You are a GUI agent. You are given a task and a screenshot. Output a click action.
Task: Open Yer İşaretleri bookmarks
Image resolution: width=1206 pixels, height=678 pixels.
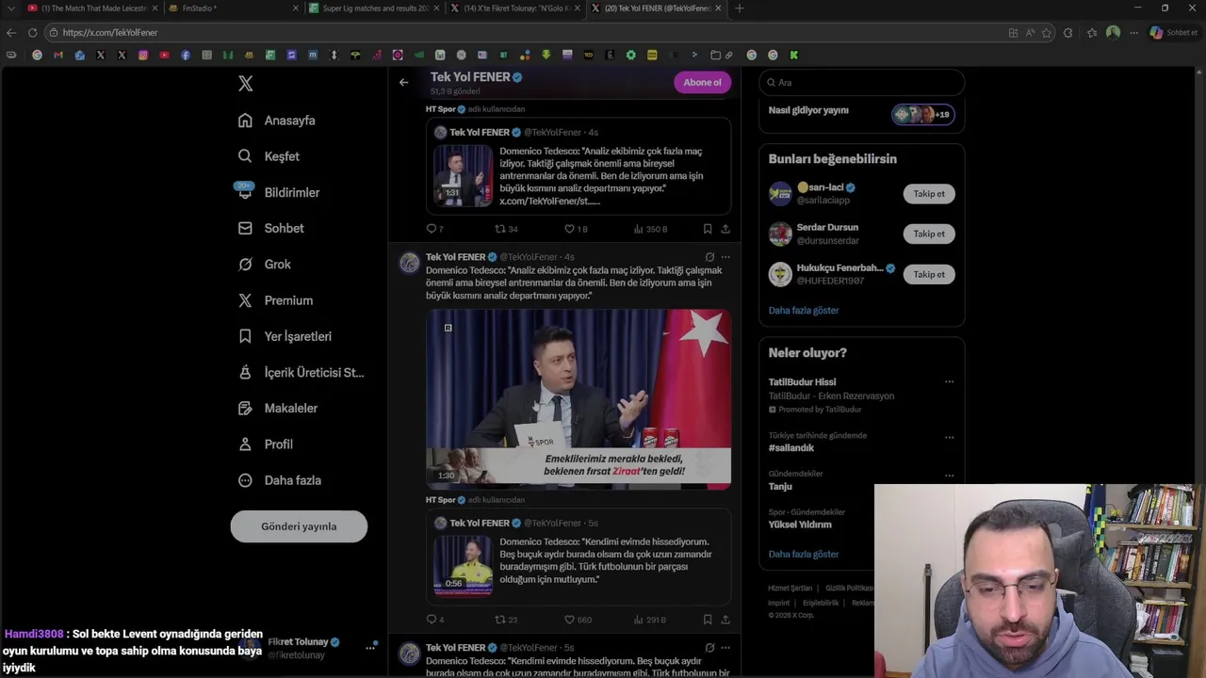pyautogui.click(x=285, y=336)
